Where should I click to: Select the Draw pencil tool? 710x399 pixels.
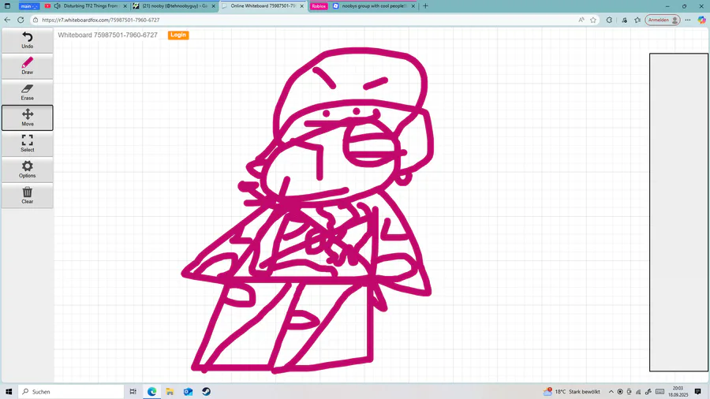[x=27, y=66]
